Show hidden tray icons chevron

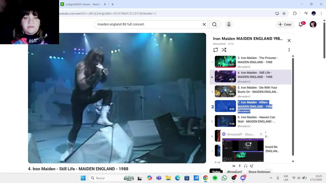click(x=271, y=178)
